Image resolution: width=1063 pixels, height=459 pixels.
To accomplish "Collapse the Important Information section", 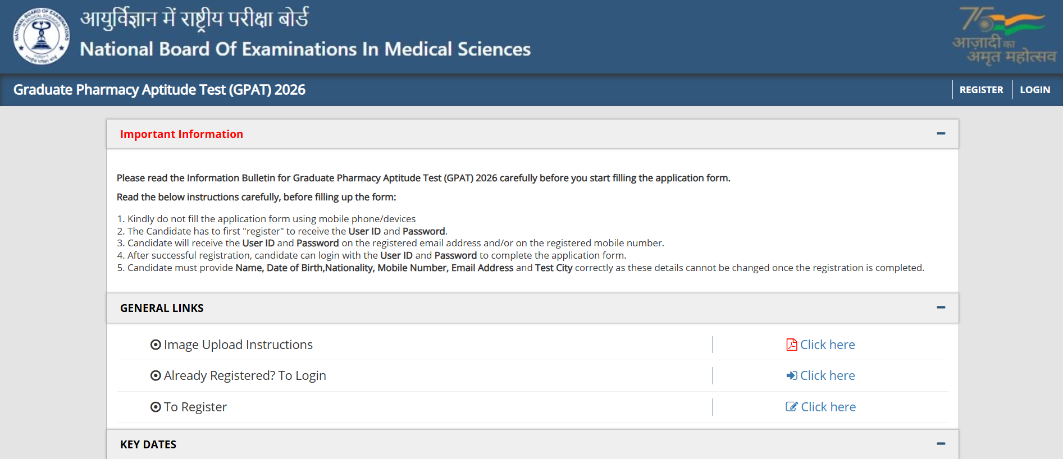I will tap(941, 134).
